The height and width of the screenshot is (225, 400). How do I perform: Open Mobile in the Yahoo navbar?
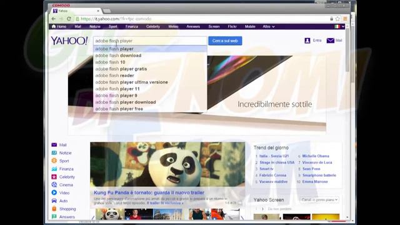[x=250, y=26]
